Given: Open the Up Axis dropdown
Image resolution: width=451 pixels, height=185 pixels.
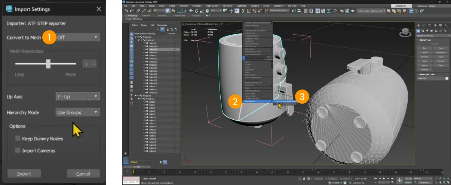Looking at the screenshot, I should (78, 97).
